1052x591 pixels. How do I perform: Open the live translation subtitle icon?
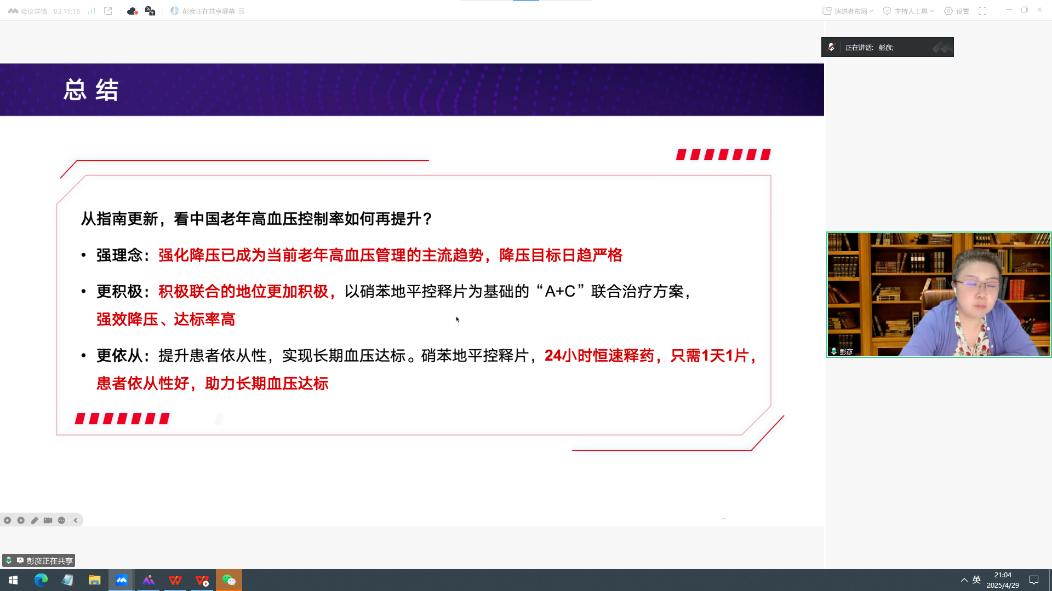[150, 11]
